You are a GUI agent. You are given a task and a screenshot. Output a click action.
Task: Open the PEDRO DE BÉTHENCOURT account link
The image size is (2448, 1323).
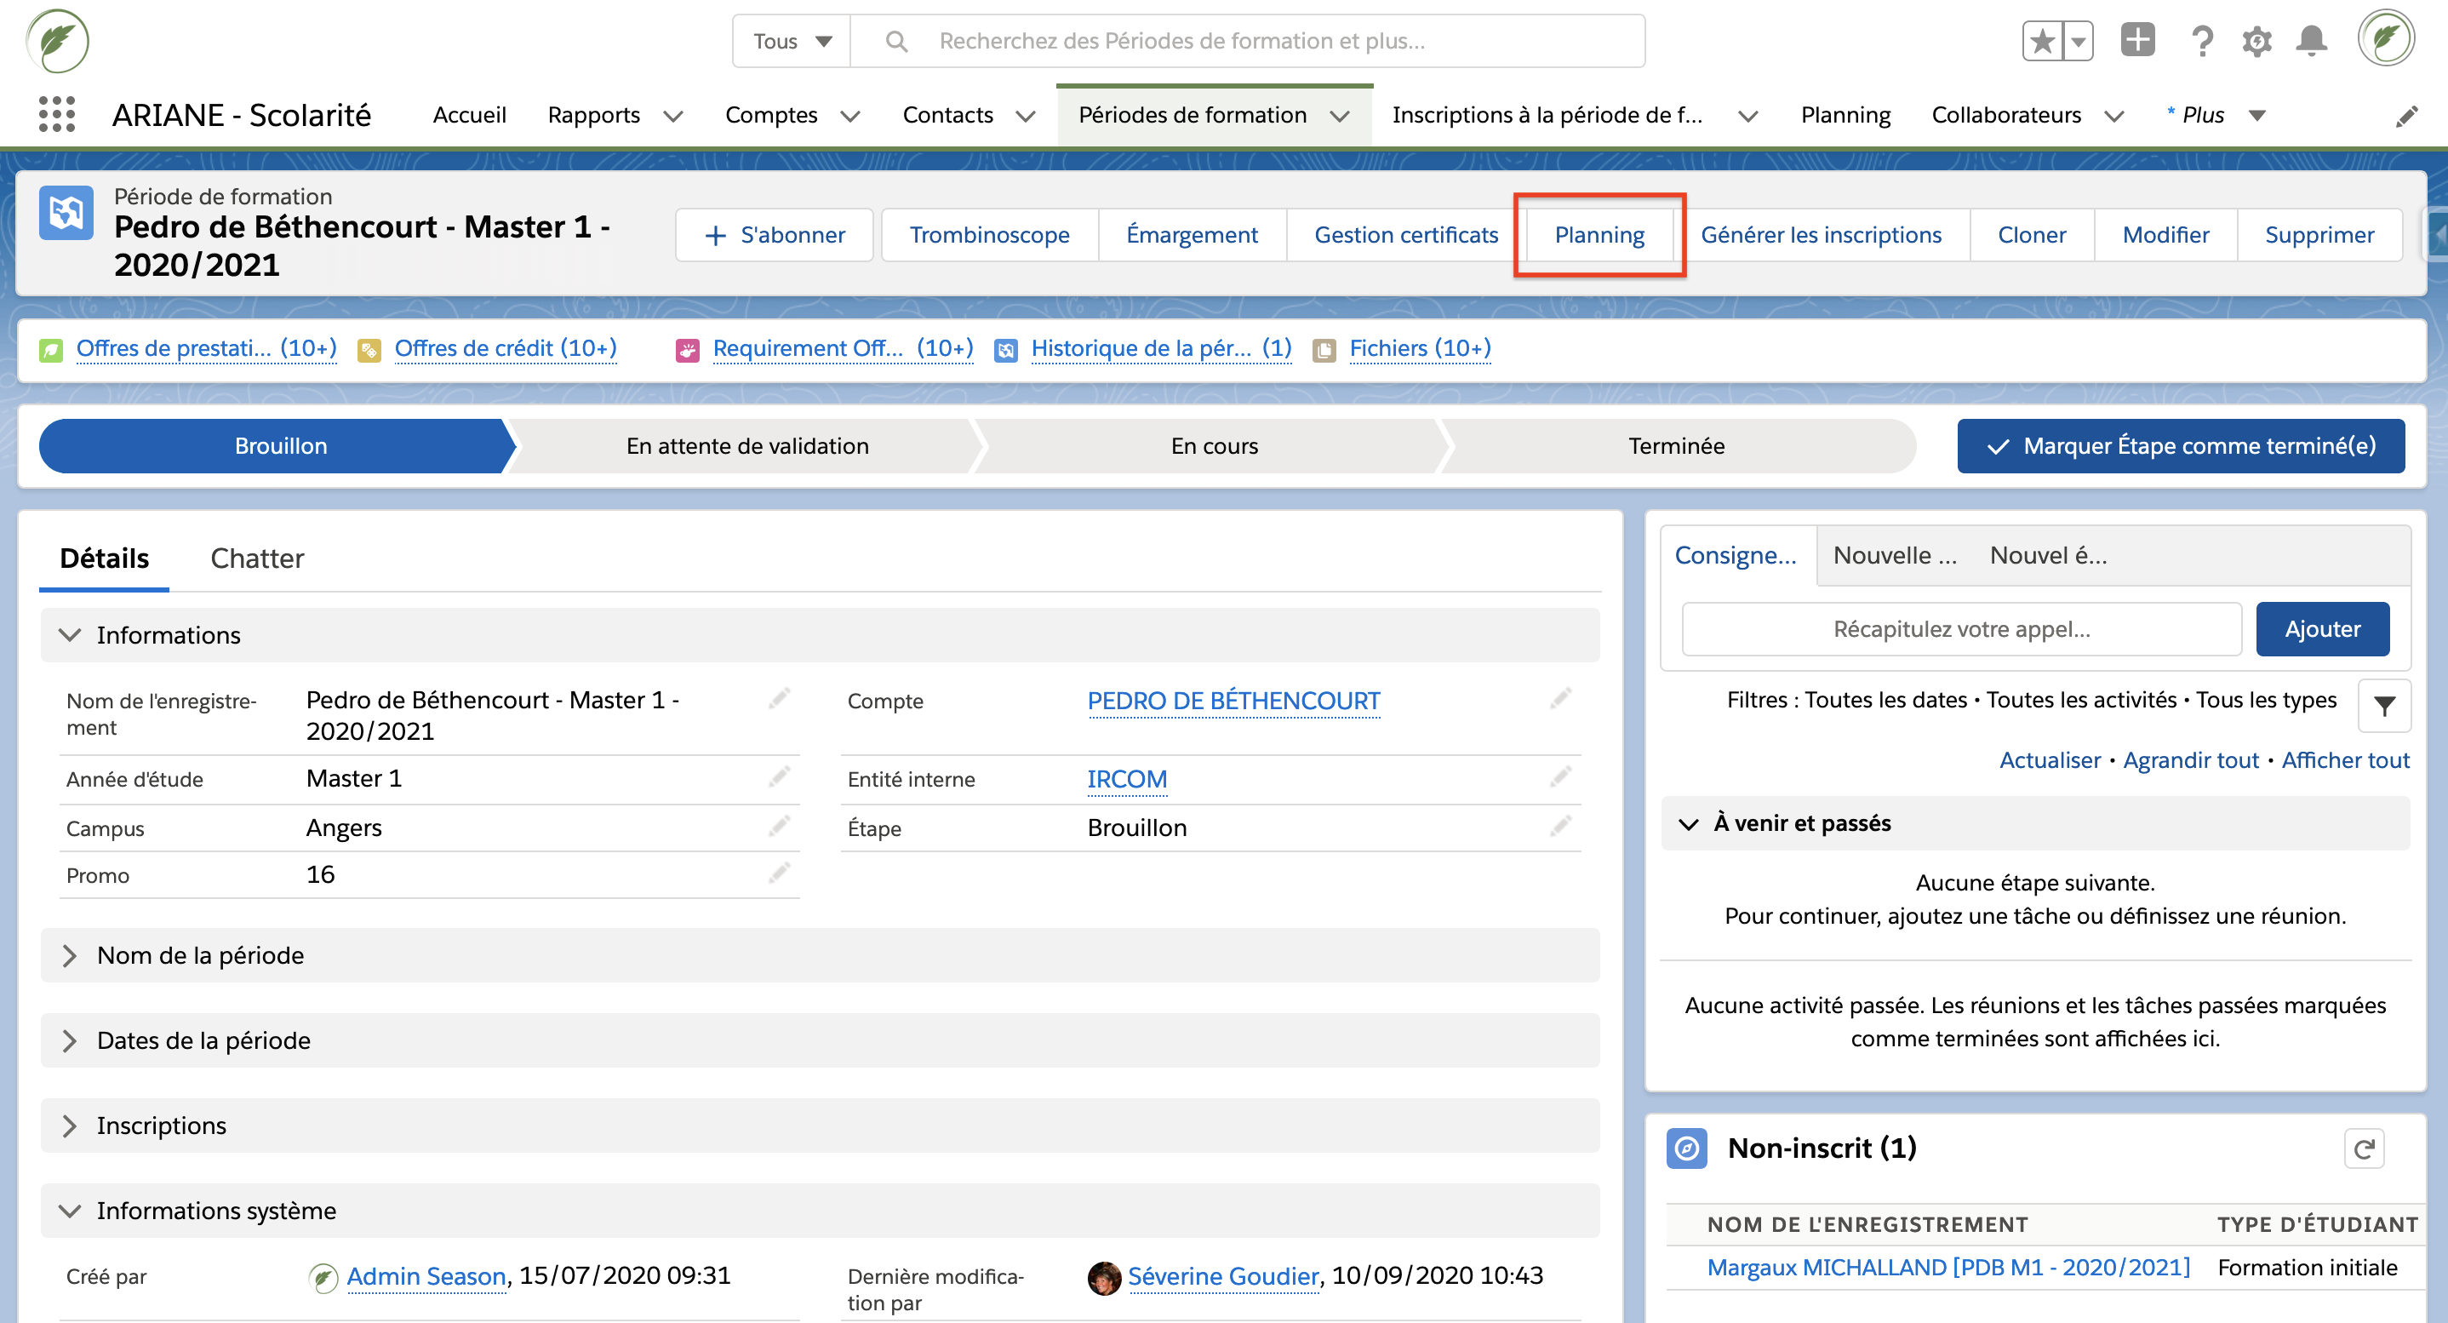1233,702
